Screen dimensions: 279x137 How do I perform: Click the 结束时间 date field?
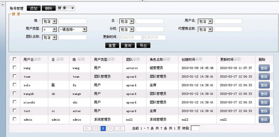(x=155, y=37)
